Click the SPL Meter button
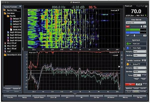This screenshot has height=103, width=150. [111, 98]
